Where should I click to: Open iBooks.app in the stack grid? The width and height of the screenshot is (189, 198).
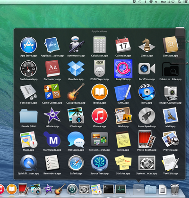99,92
